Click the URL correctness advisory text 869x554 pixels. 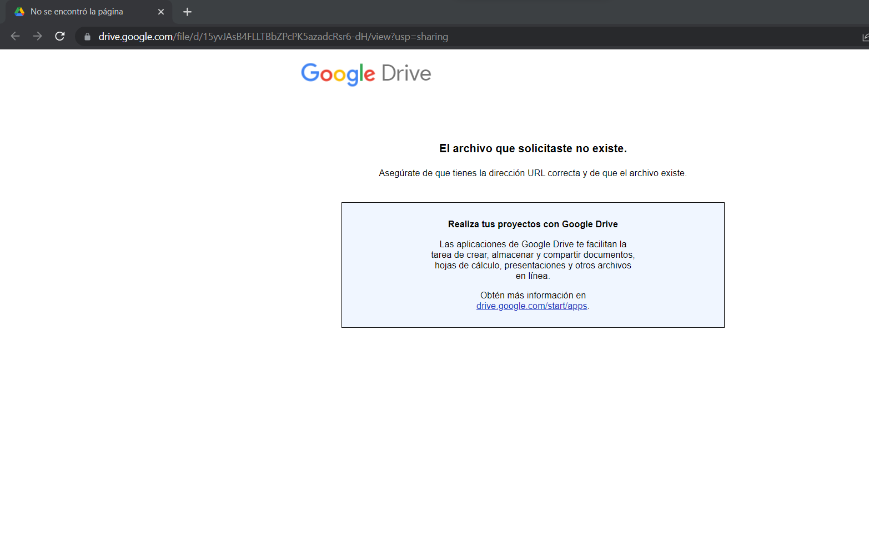pyautogui.click(x=533, y=173)
